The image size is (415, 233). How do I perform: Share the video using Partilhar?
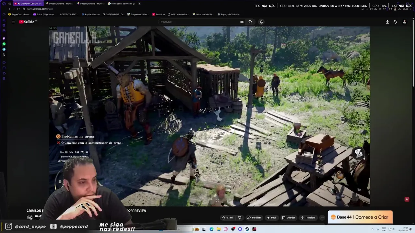click(x=254, y=218)
